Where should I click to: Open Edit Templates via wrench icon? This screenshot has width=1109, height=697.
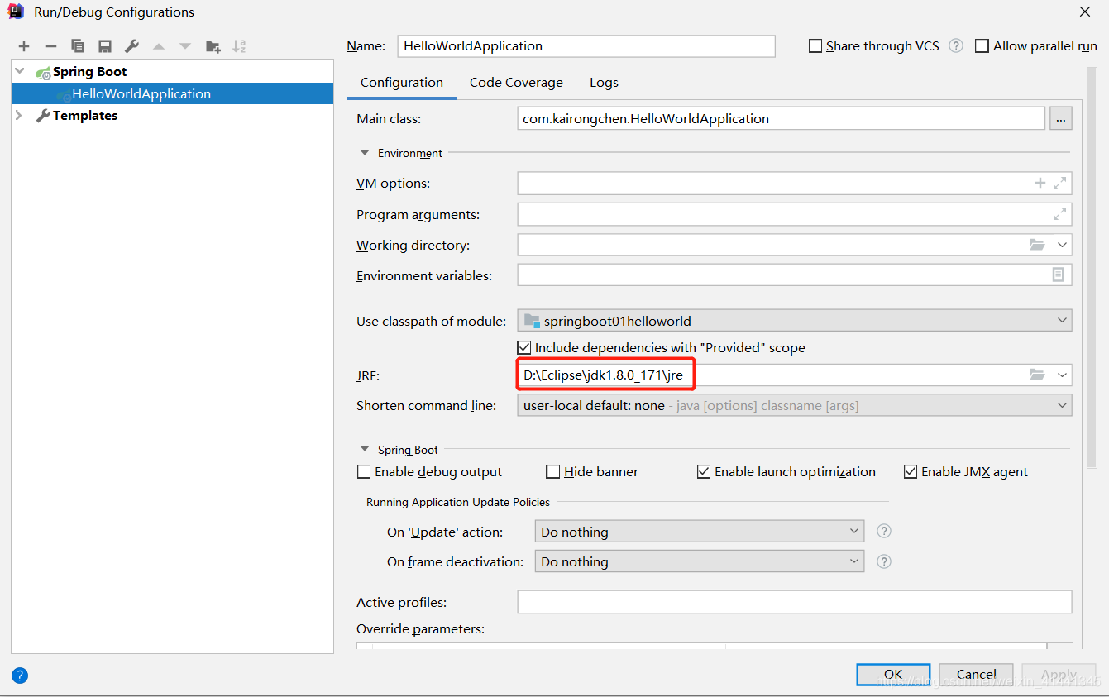click(131, 46)
